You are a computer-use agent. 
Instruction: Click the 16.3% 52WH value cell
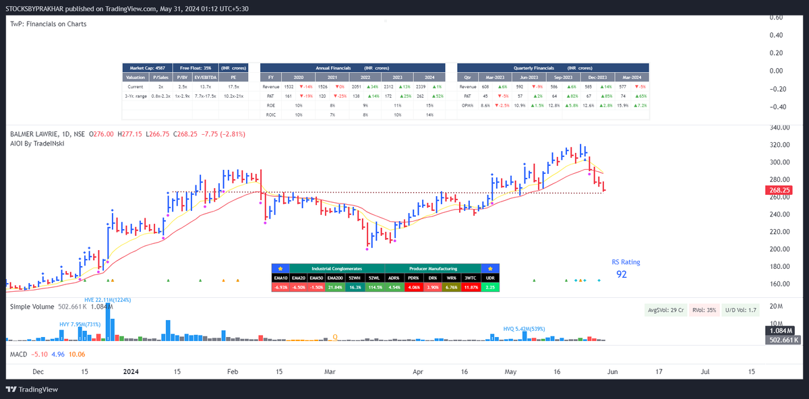tap(355, 286)
